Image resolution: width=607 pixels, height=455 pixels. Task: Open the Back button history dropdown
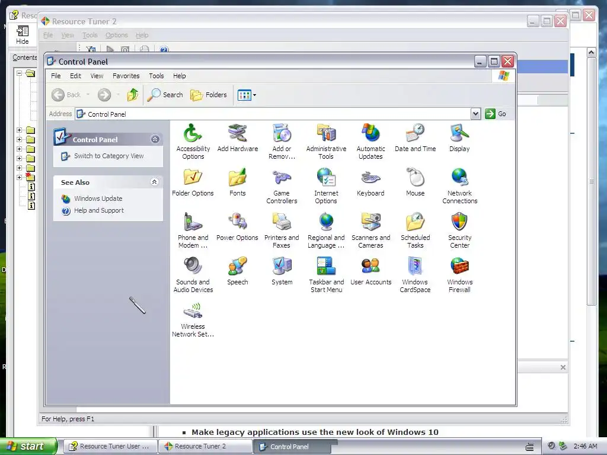88,95
